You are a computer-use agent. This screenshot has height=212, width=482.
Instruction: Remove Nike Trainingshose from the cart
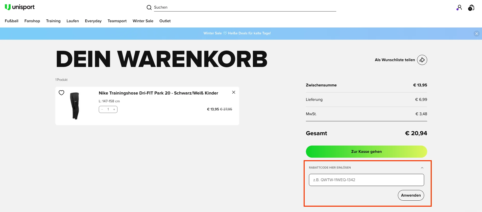234,92
